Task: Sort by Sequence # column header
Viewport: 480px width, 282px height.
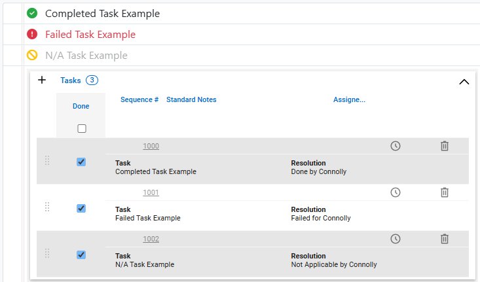Action: 139,100
